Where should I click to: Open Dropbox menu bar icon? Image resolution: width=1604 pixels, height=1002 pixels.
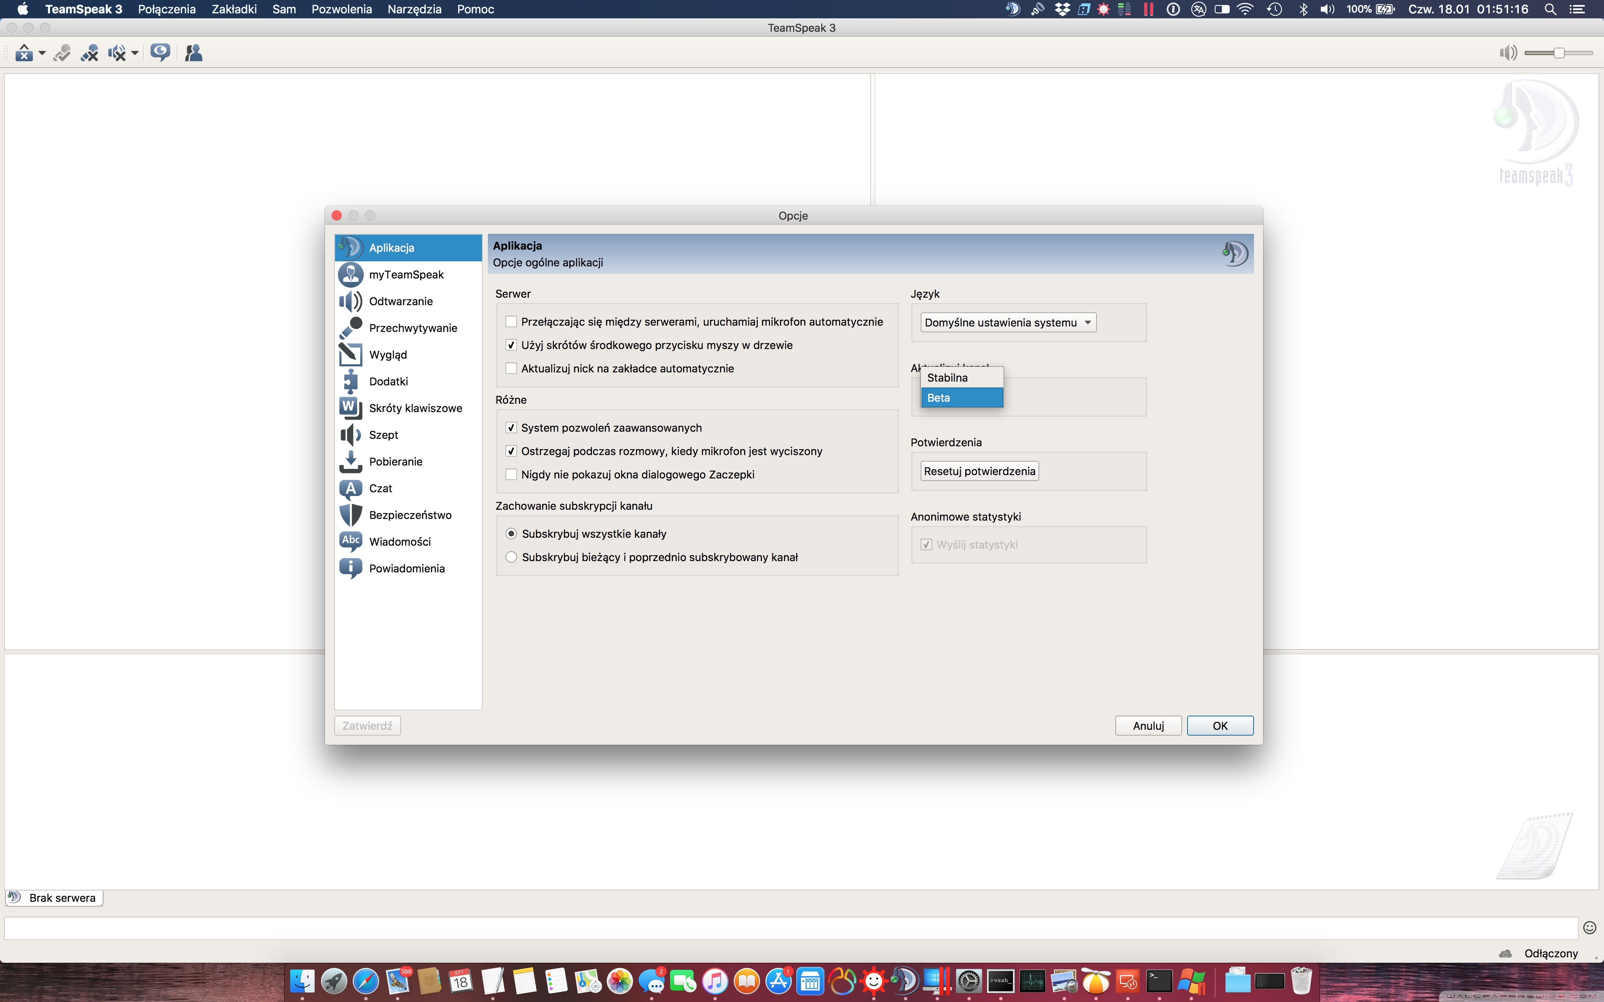pos(1062,9)
